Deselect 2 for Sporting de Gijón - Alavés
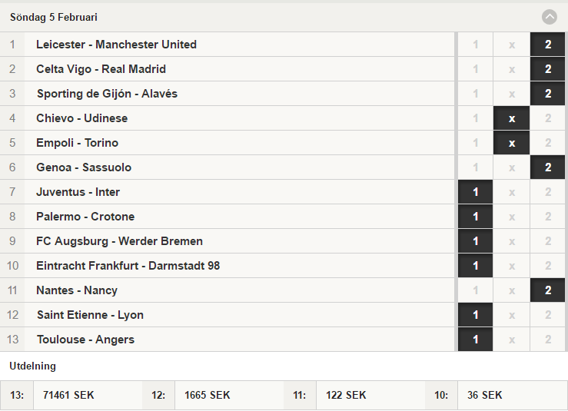 point(548,94)
